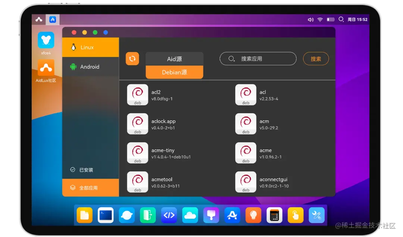
Task: Click the orange refresh icon button
Action: pos(132,59)
